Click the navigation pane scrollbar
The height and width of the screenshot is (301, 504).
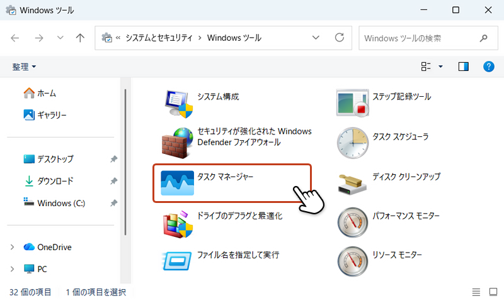[125, 162]
